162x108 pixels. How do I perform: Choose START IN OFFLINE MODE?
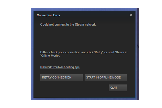(106, 77)
